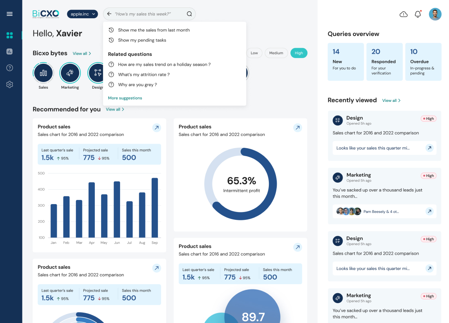Select the Design byte circle
Viewport: 449px width, 323px height.
(x=96, y=73)
